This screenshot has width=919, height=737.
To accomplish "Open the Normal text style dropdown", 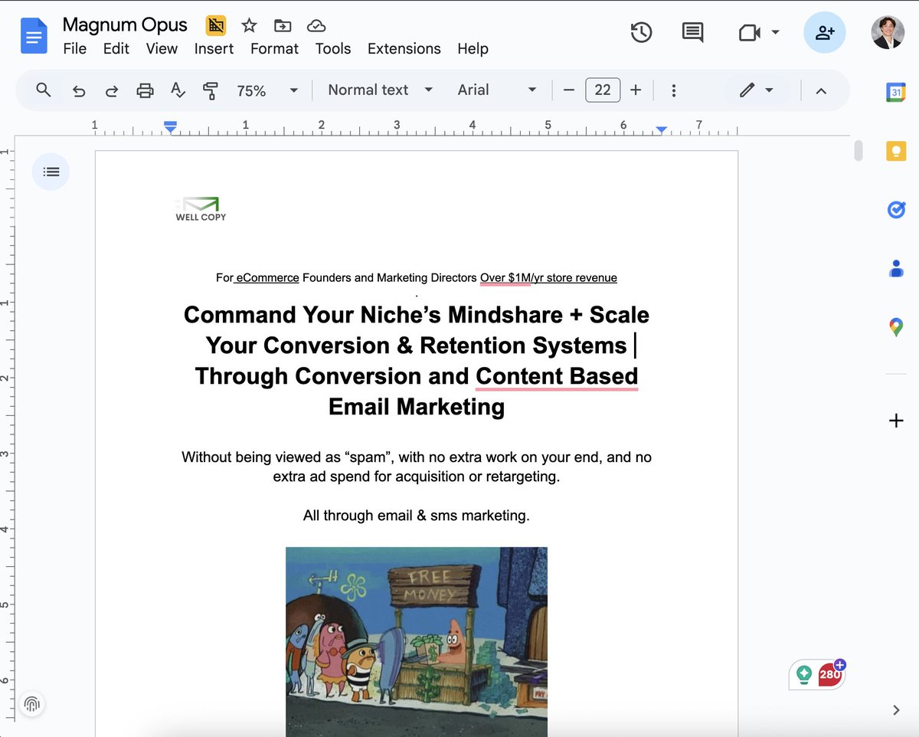I will [x=380, y=90].
